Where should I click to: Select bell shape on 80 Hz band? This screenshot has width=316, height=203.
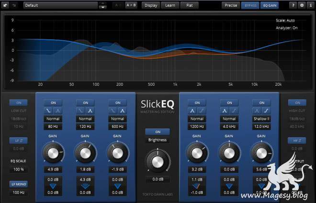click(57, 111)
